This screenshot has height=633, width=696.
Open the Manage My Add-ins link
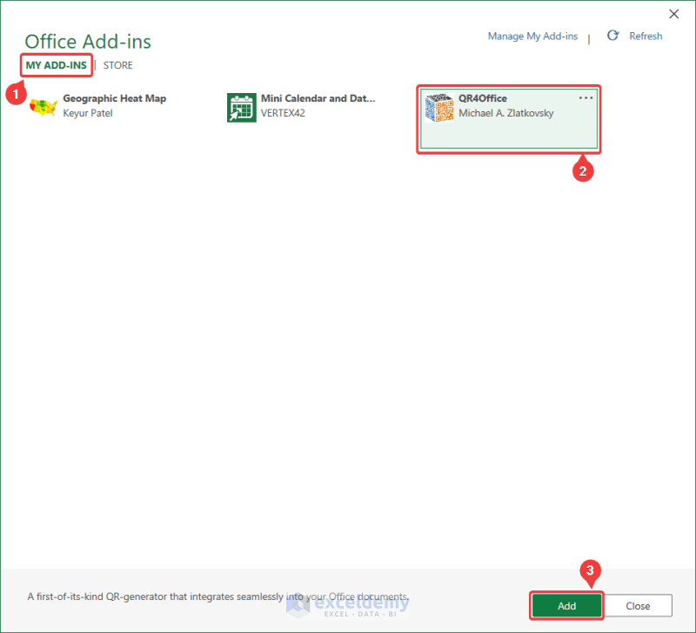coord(532,36)
